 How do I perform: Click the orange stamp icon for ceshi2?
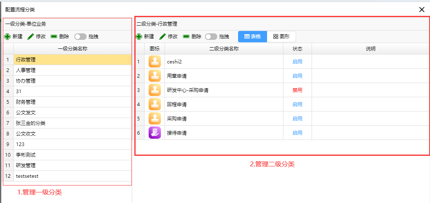(x=154, y=61)
